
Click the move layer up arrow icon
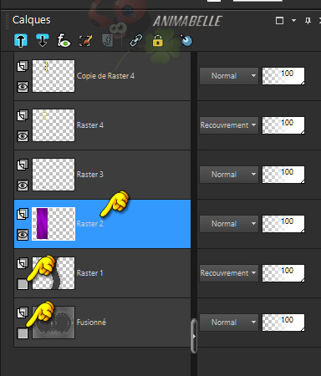tap(21, 41)
